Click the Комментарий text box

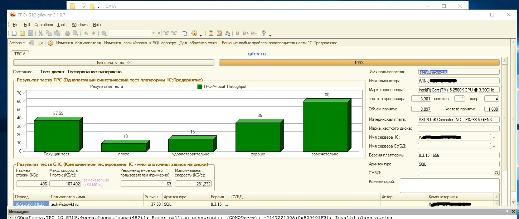point(450,186)
